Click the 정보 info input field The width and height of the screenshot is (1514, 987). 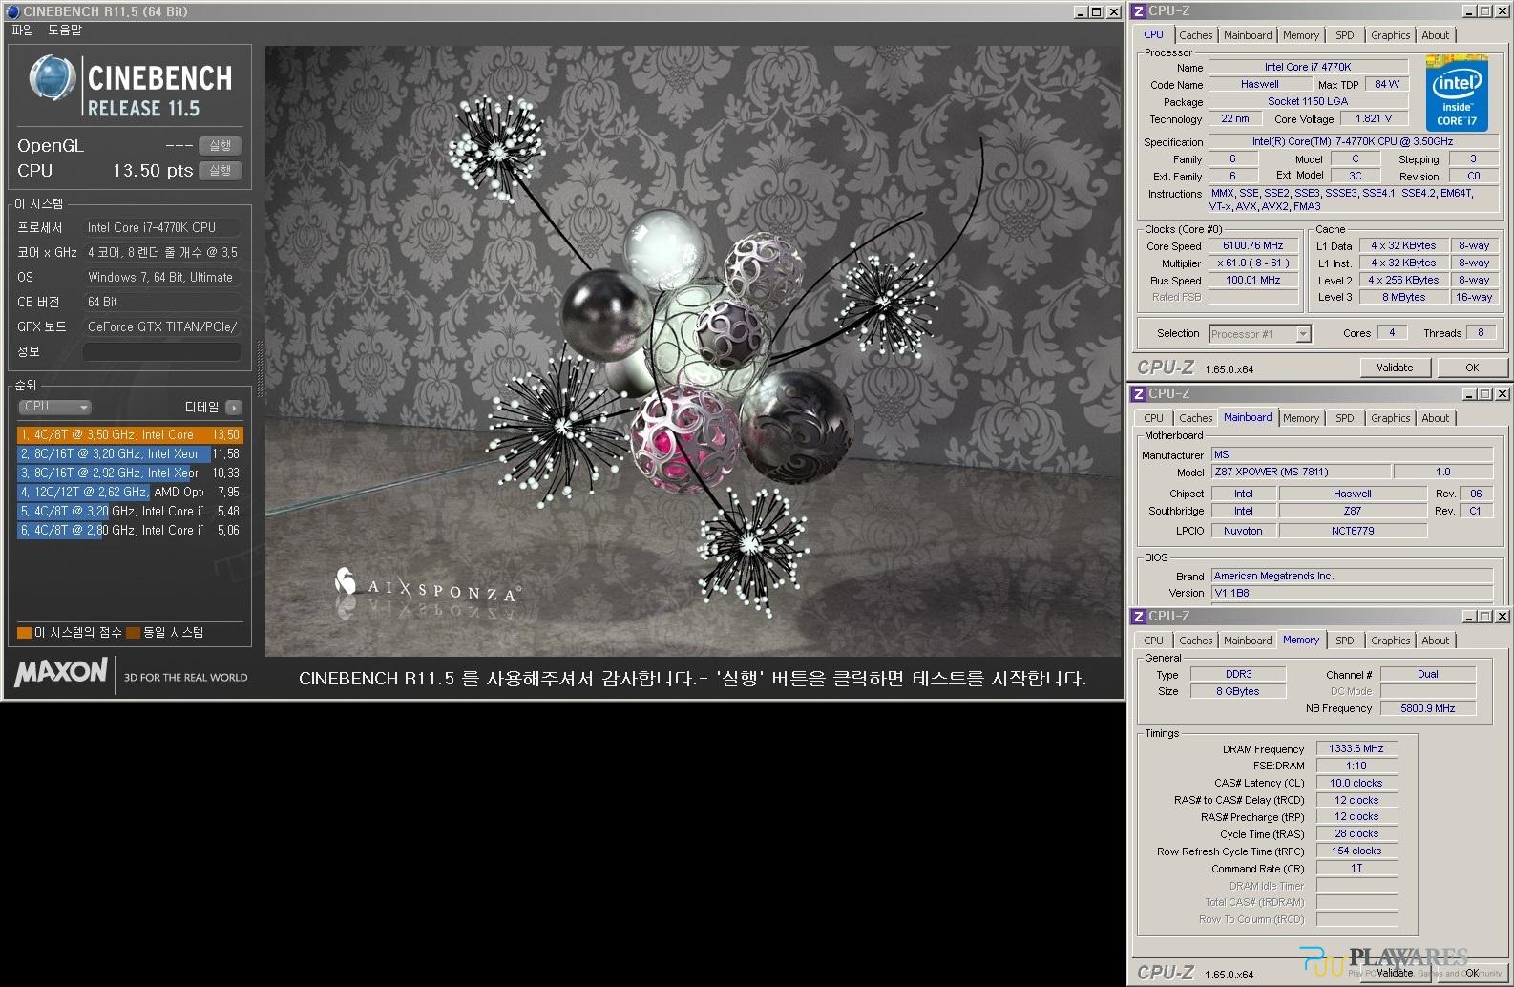[x=162, y=351]
